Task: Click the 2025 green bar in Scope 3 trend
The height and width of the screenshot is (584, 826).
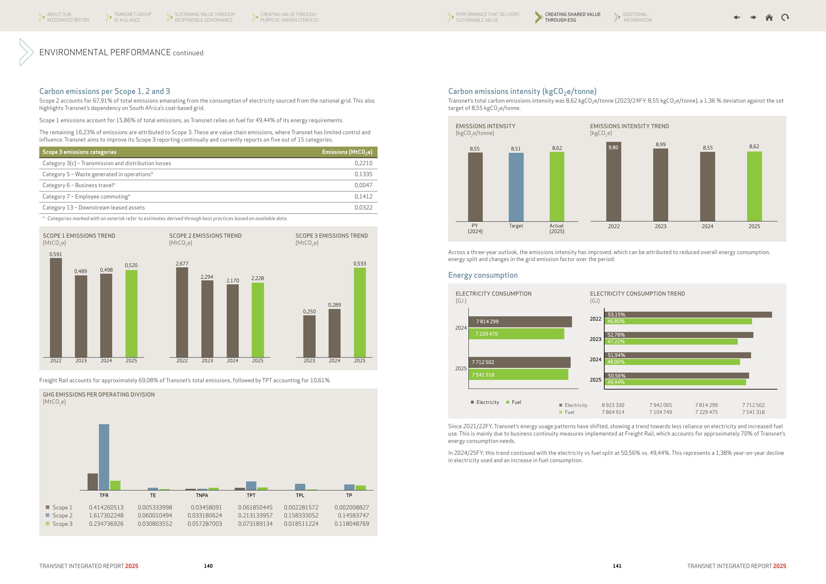Action: tap(360, 312)
